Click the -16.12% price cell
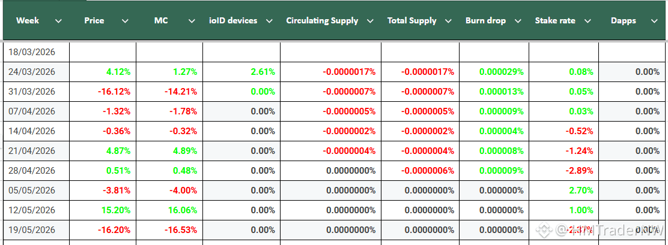Viewport: 668px width, 245px height. pos(102,92)
